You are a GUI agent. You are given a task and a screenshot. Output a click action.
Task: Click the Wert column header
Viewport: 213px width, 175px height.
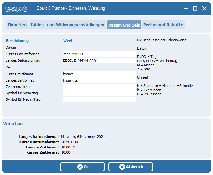coord(68,41)
